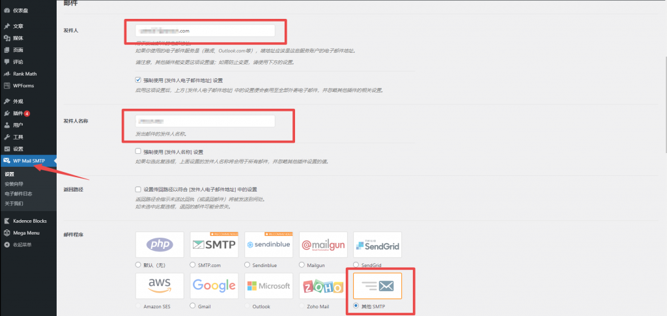
Task: Toggle force From Email (强制使用发件人电子邮件地址) checkbox
Action: (138, 79)
